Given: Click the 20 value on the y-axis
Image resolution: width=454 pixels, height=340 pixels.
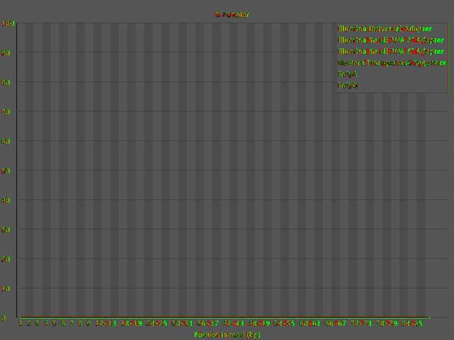Looking at the screenshot, I should point(6,260).
